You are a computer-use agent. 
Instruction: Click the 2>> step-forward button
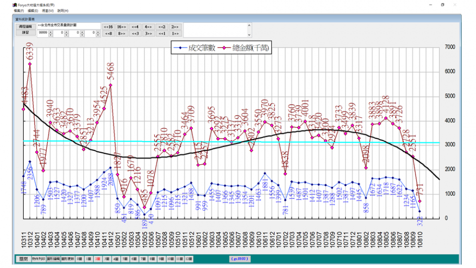[x=175, y=27]
